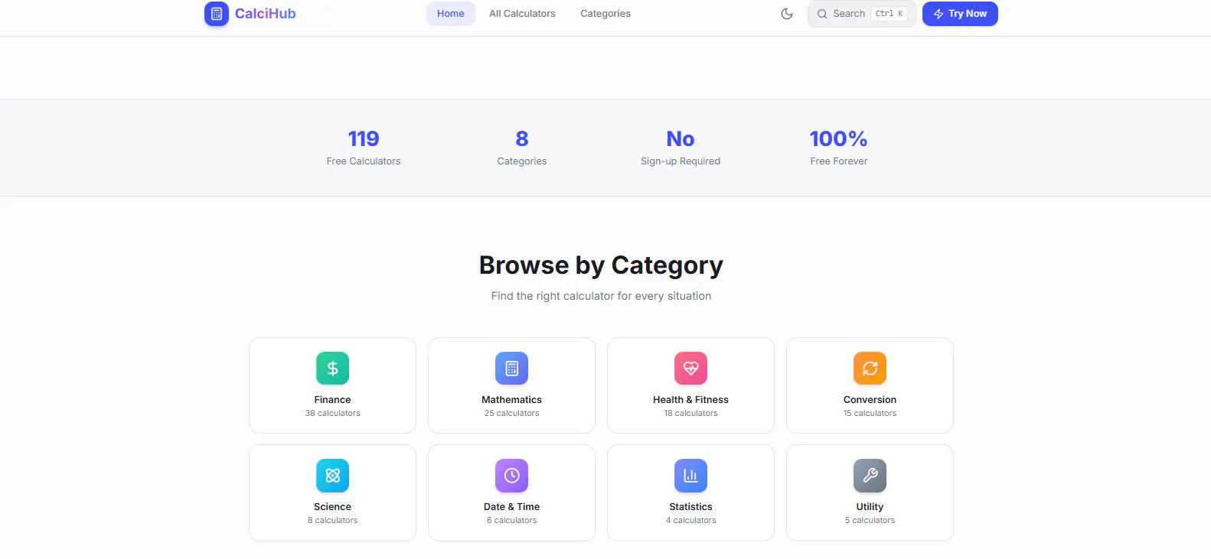Click the 'Free Forever' label
1211x559 pixels.
pos(839,161)
